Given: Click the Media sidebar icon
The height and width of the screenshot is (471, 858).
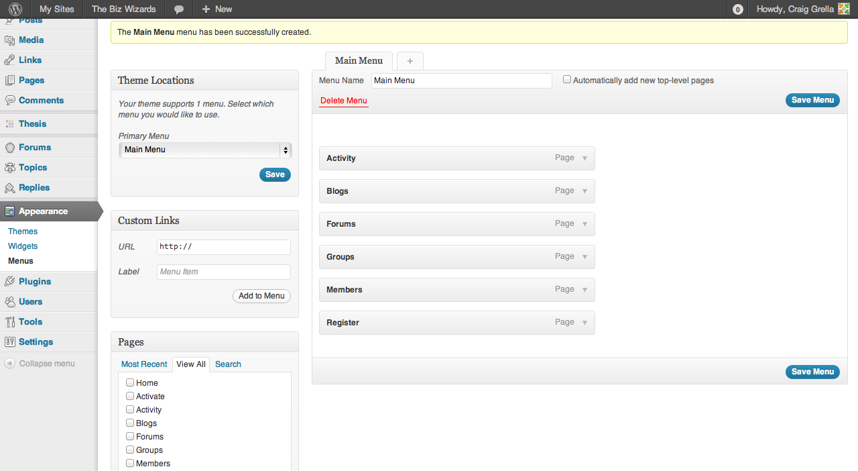Looking at the screenshot, I should point(10,40).
